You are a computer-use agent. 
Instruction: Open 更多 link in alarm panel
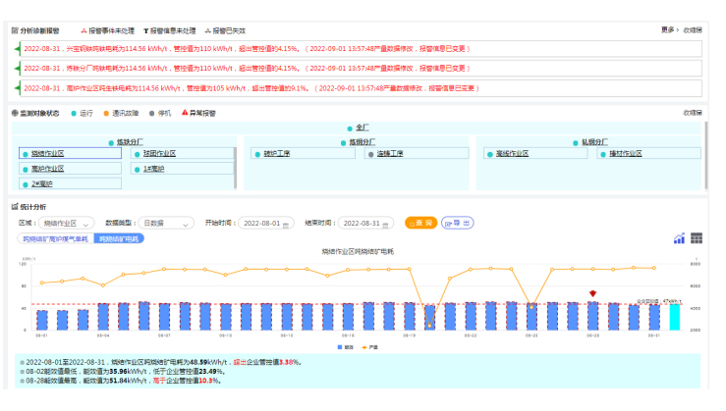(x=668, y=30)
